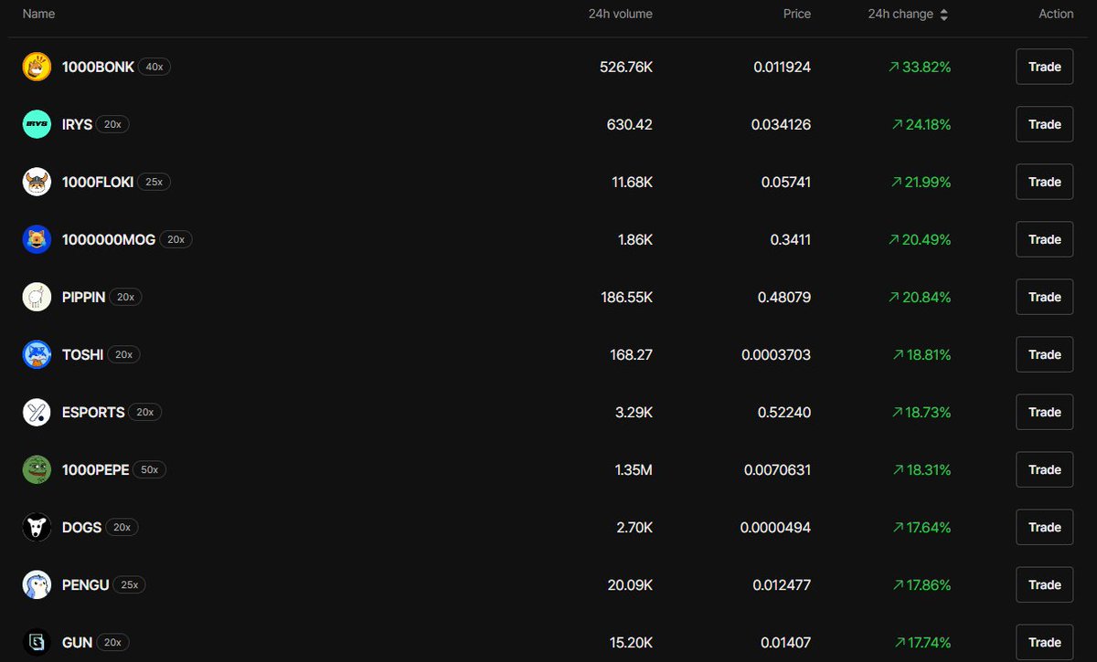
Task: Open Trade for 1000PEPE
Action: 1045,469
